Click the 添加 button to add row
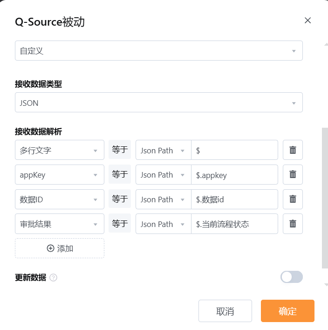 point(60,248)
